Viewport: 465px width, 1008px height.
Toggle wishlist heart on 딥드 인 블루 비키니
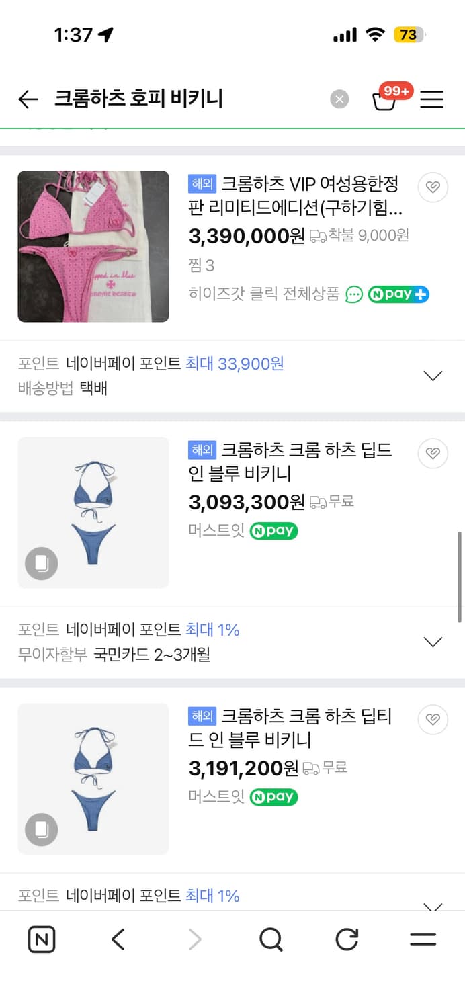click(x=433, y=453)
